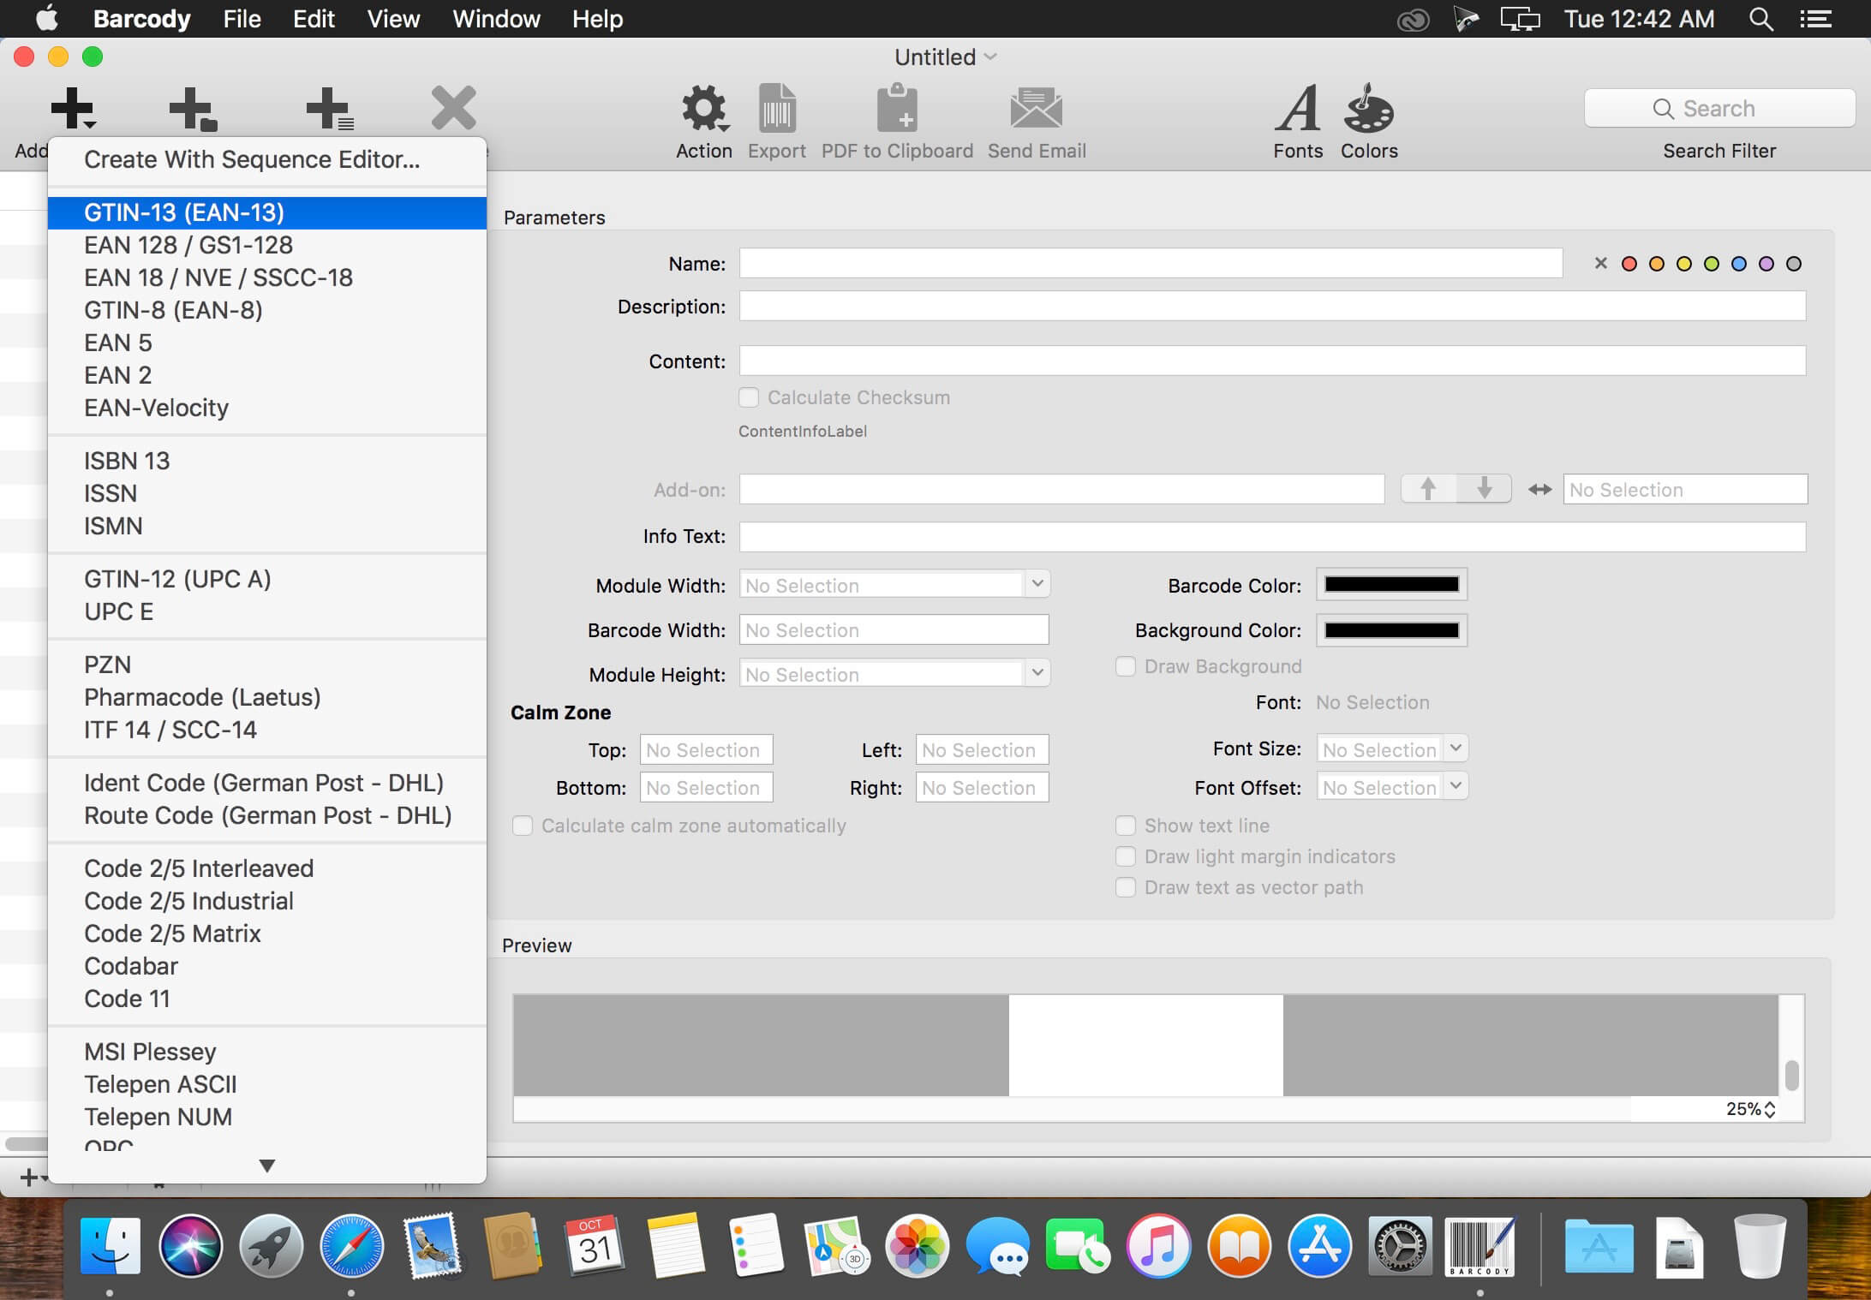Change the preview zoom 25% stepper
The image size is (1871, 1300).
1770,1109
